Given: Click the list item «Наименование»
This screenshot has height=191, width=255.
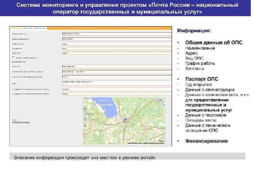Looking at the screenshot, I should [x=200, y=48].
